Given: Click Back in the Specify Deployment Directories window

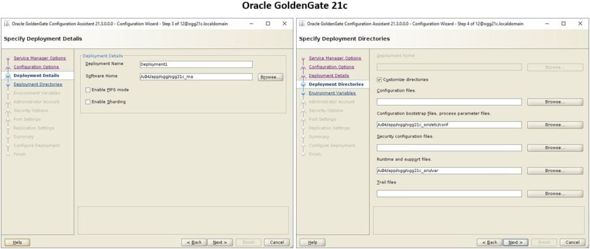Looking at the screenshot, I should point(489,243).
